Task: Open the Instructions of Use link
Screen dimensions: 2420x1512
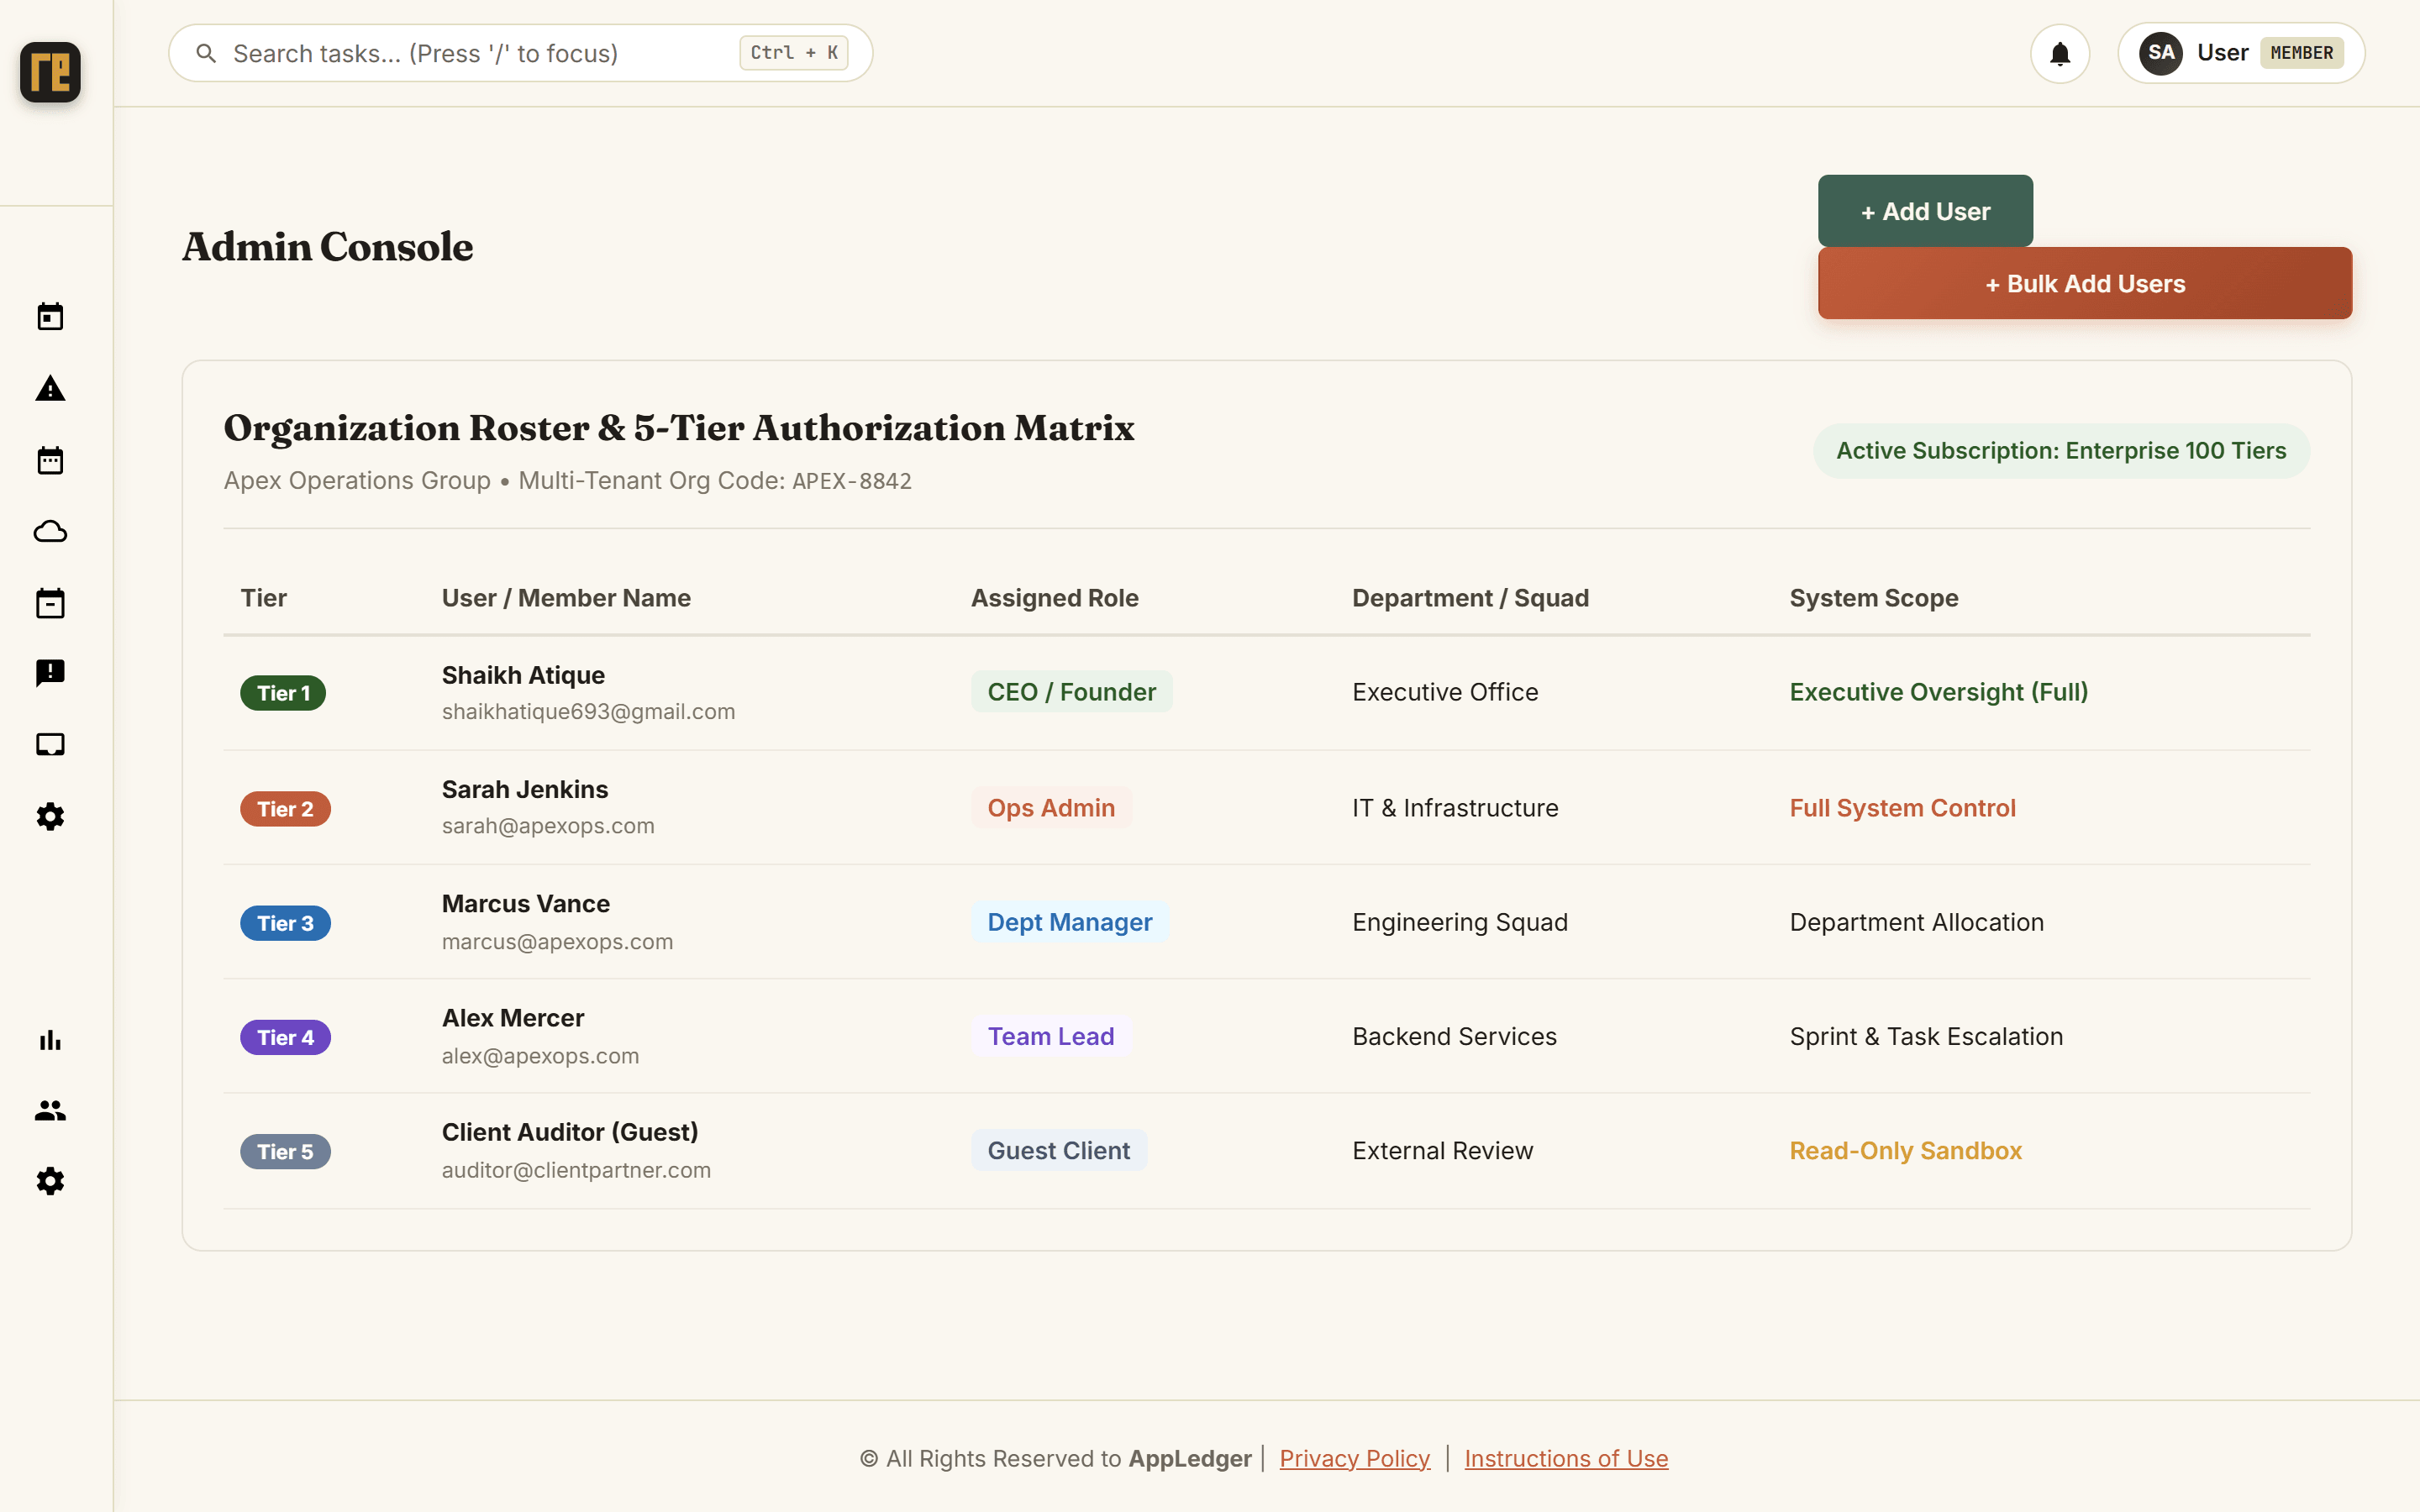Action: (1566, 1458)
